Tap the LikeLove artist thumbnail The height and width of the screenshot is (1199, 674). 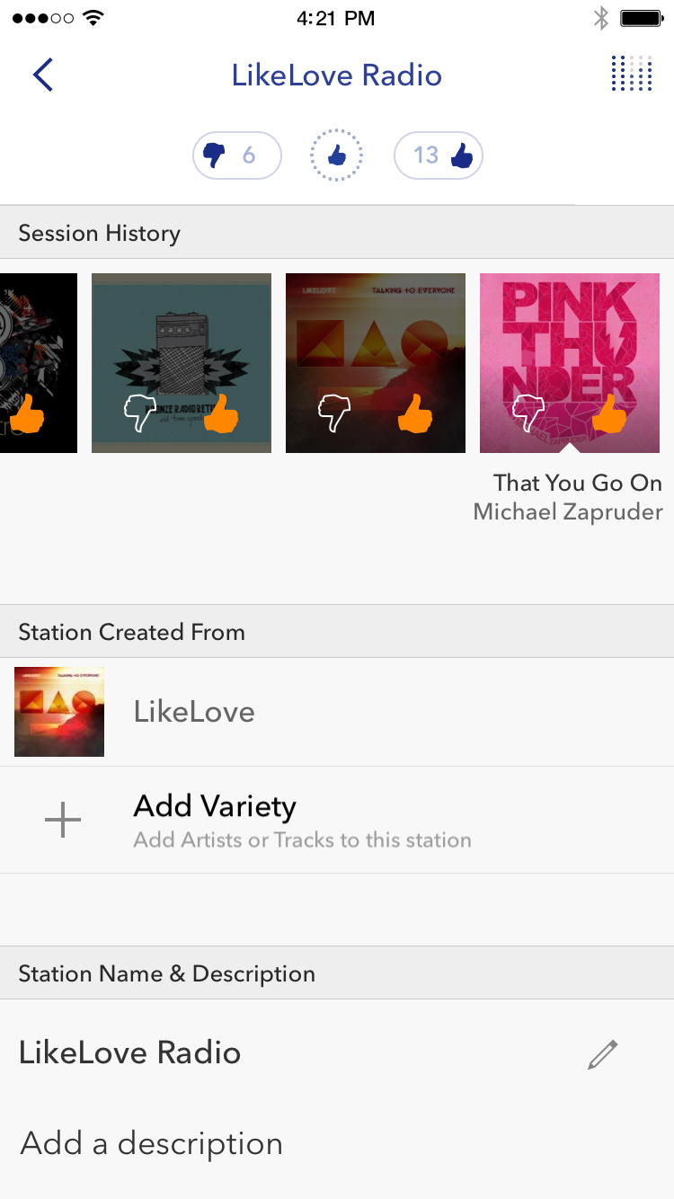[59, 712]
